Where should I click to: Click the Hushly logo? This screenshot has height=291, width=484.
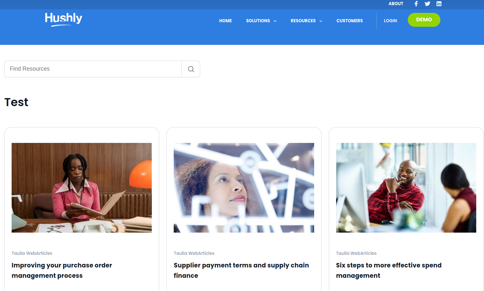[x=64, y=19]
